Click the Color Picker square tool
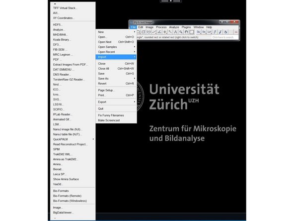Screen dimensions: 294x221 tap(192, 32)
